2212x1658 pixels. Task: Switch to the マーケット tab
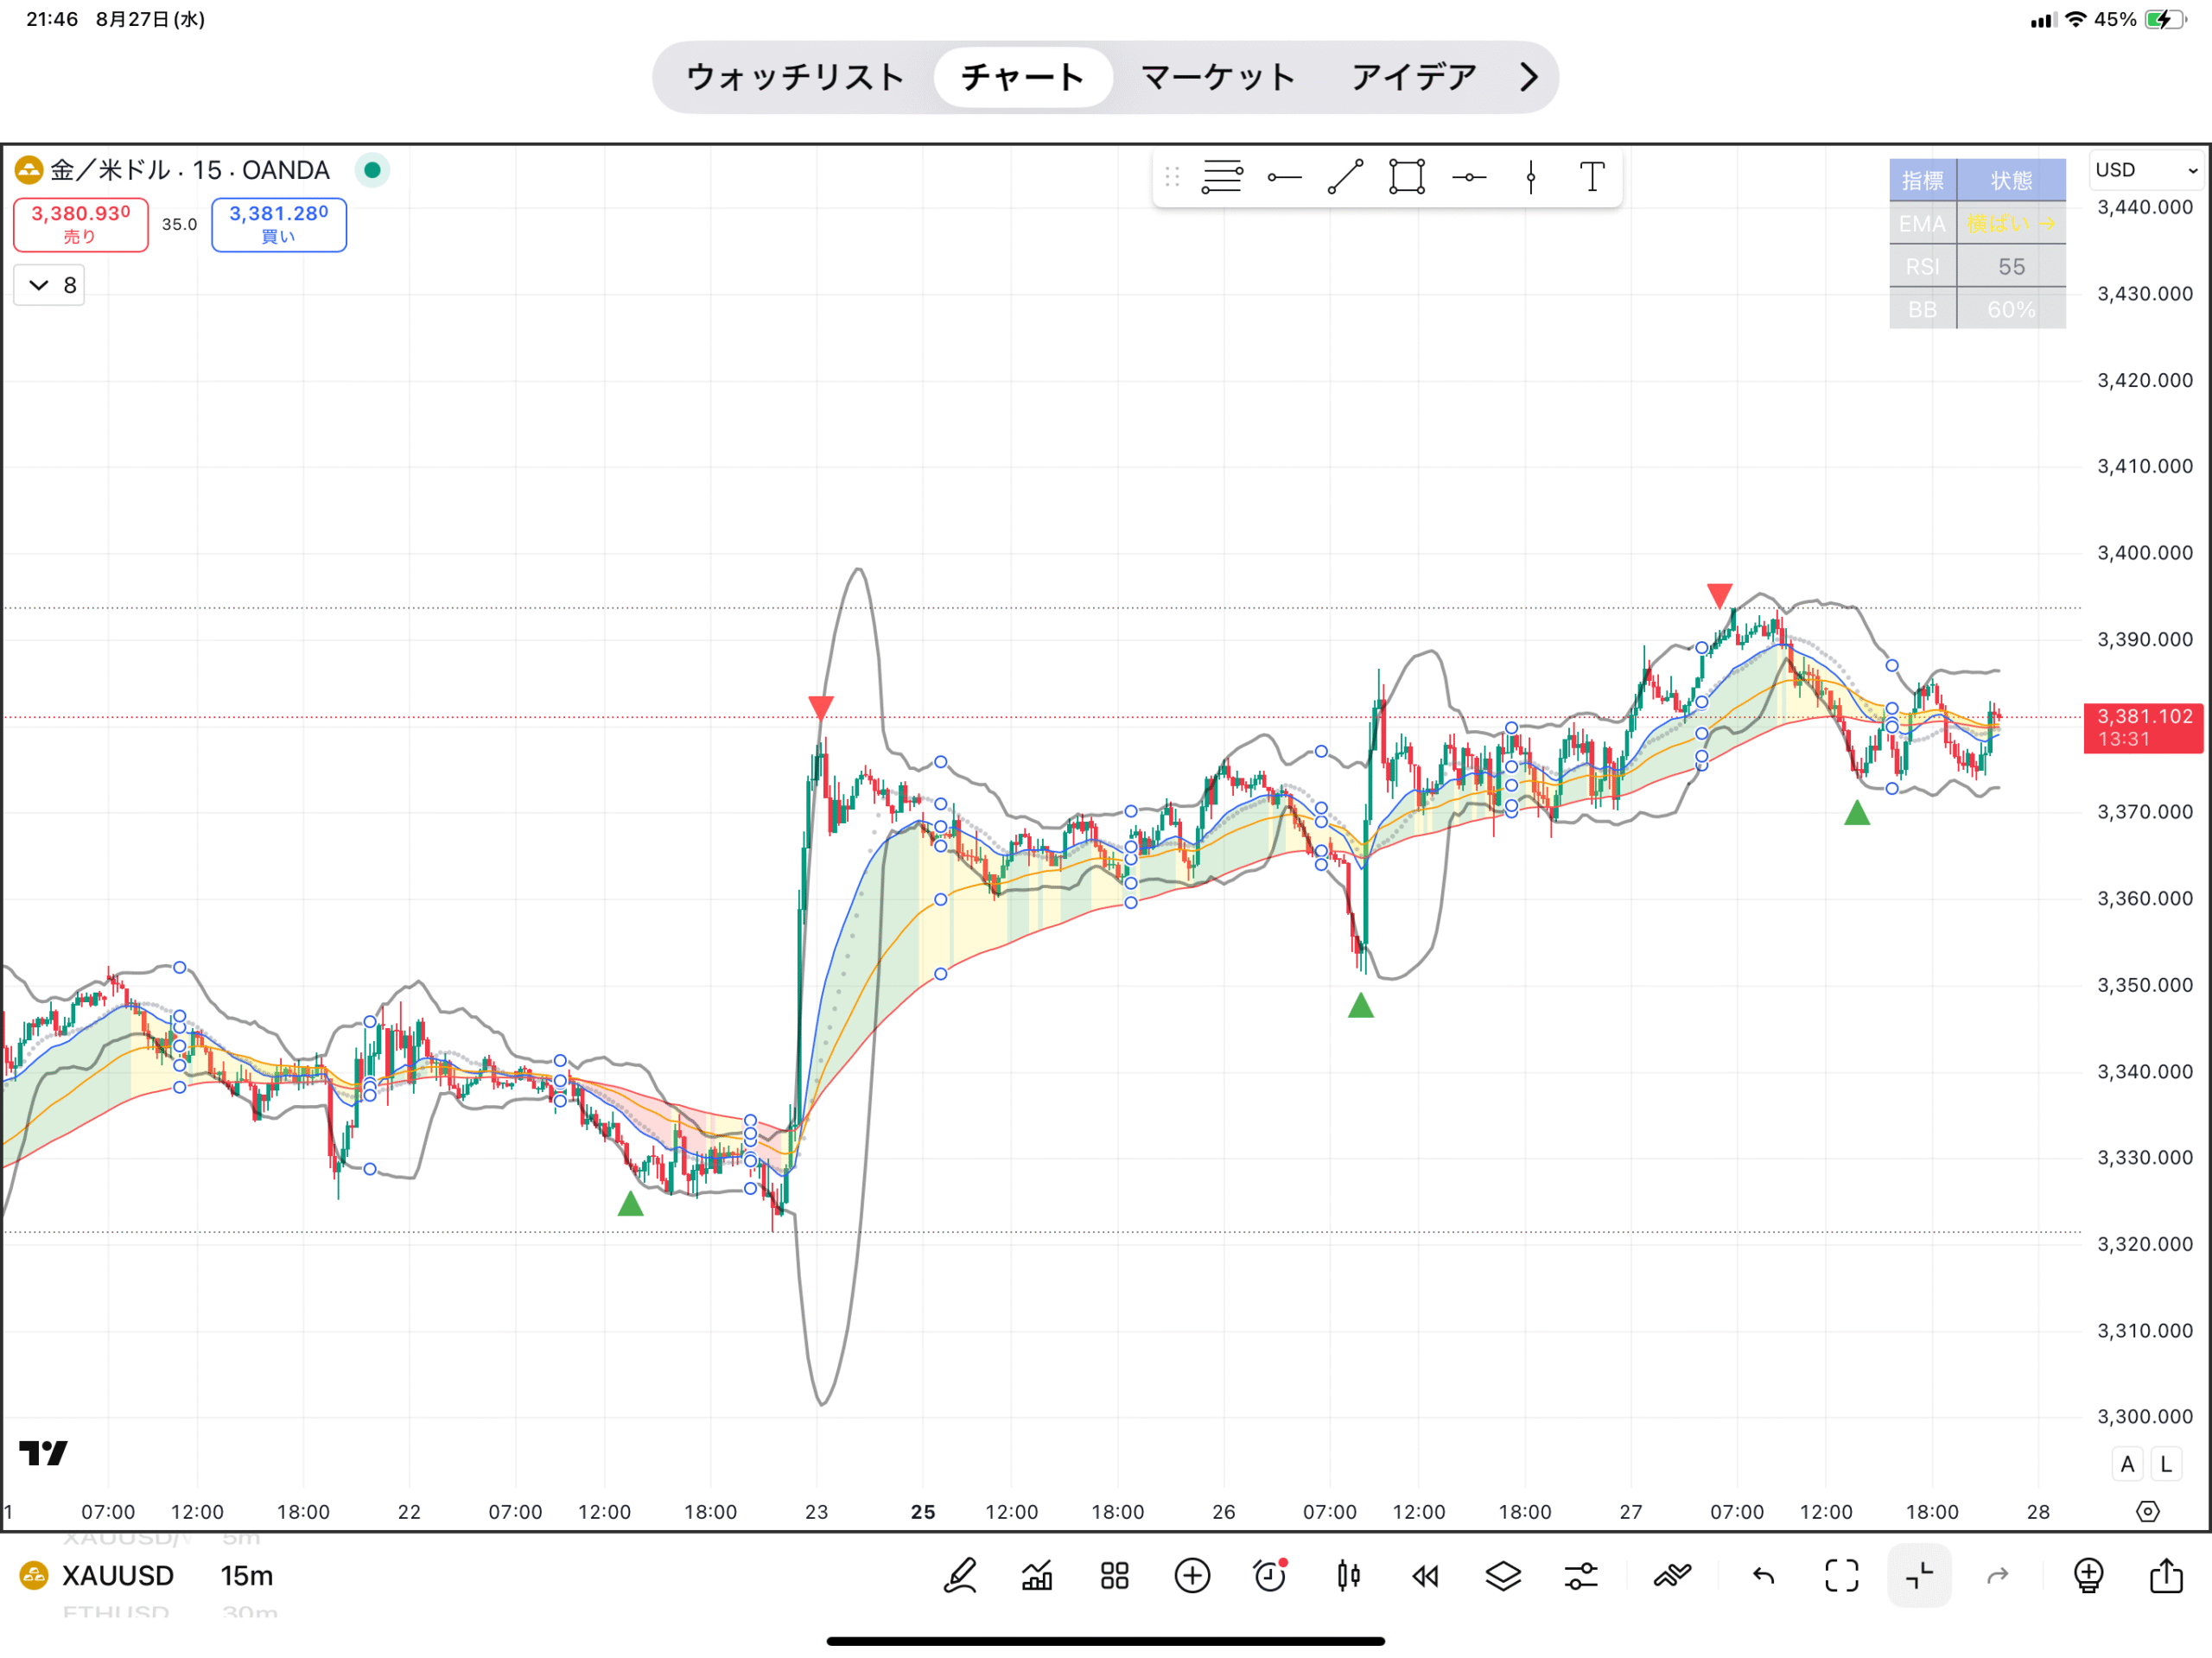point(1217,77)
